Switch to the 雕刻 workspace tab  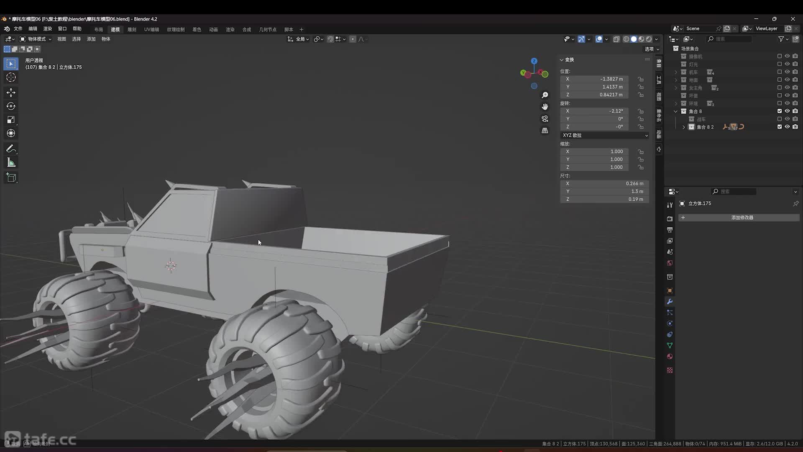point(132,29)
